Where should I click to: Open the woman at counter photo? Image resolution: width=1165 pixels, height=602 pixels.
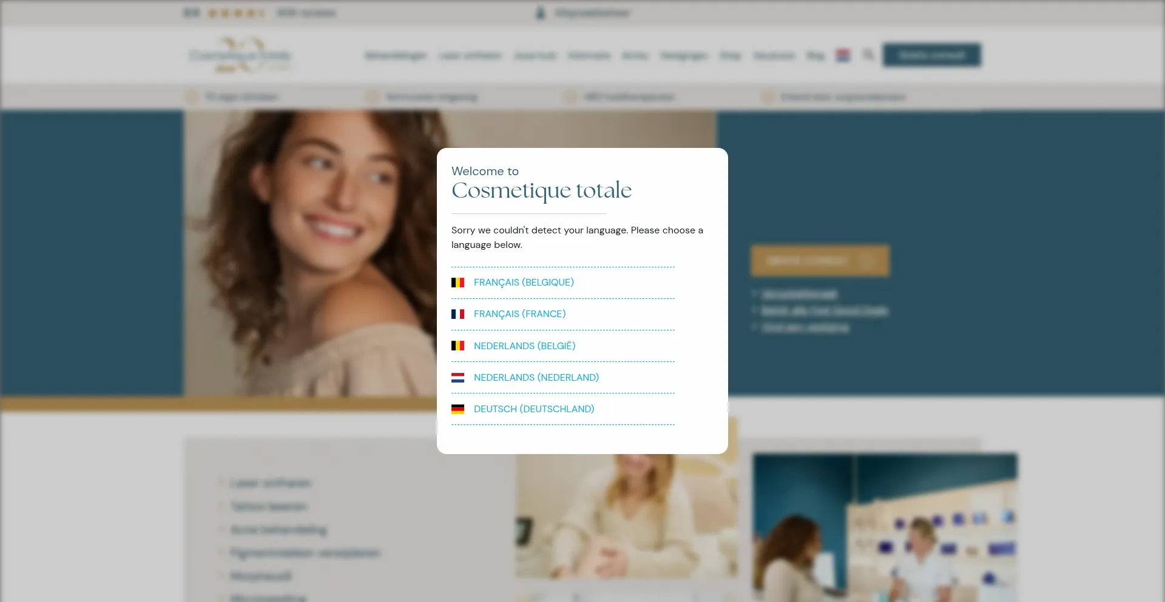(885, 527)
